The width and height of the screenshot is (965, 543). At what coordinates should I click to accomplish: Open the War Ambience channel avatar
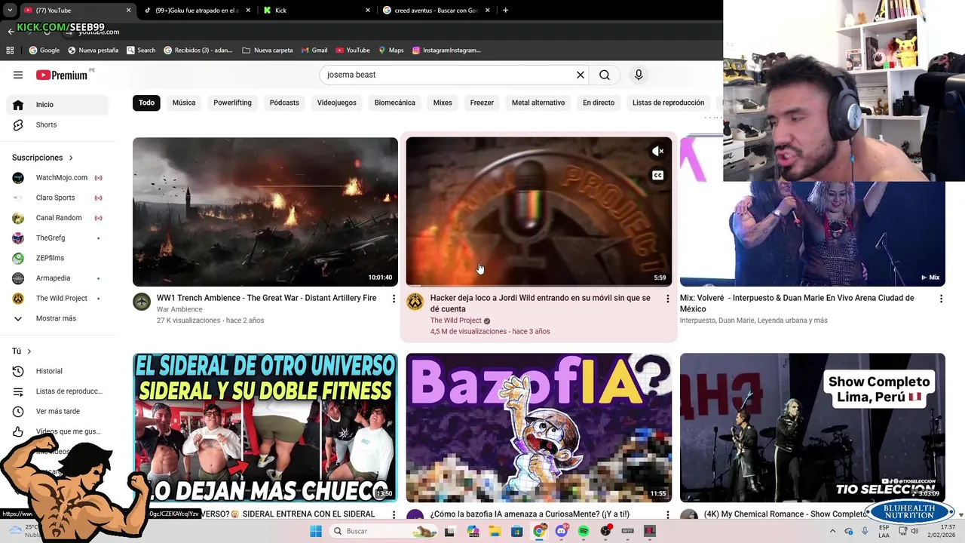[x=142, y=302]
